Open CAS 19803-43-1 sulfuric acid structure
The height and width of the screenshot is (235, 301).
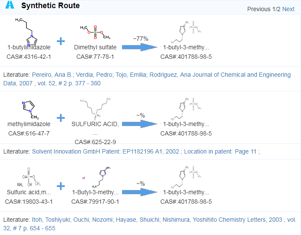[29, 177]
